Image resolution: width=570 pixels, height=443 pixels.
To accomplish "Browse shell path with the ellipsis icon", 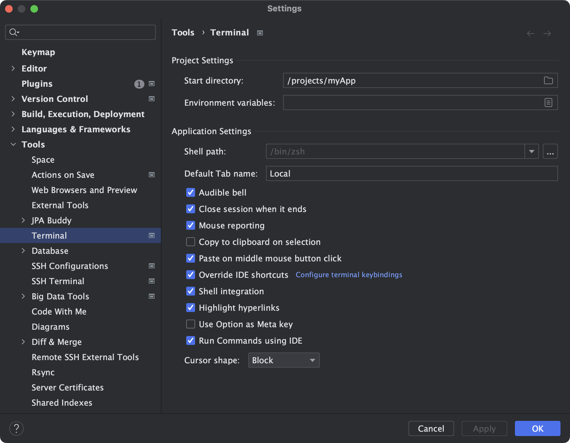I will pos(550,151).
